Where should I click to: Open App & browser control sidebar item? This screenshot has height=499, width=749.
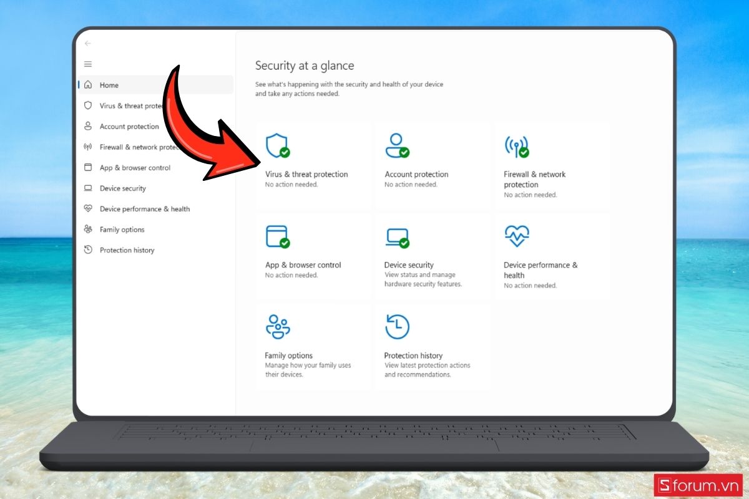(x=135, y=168)
